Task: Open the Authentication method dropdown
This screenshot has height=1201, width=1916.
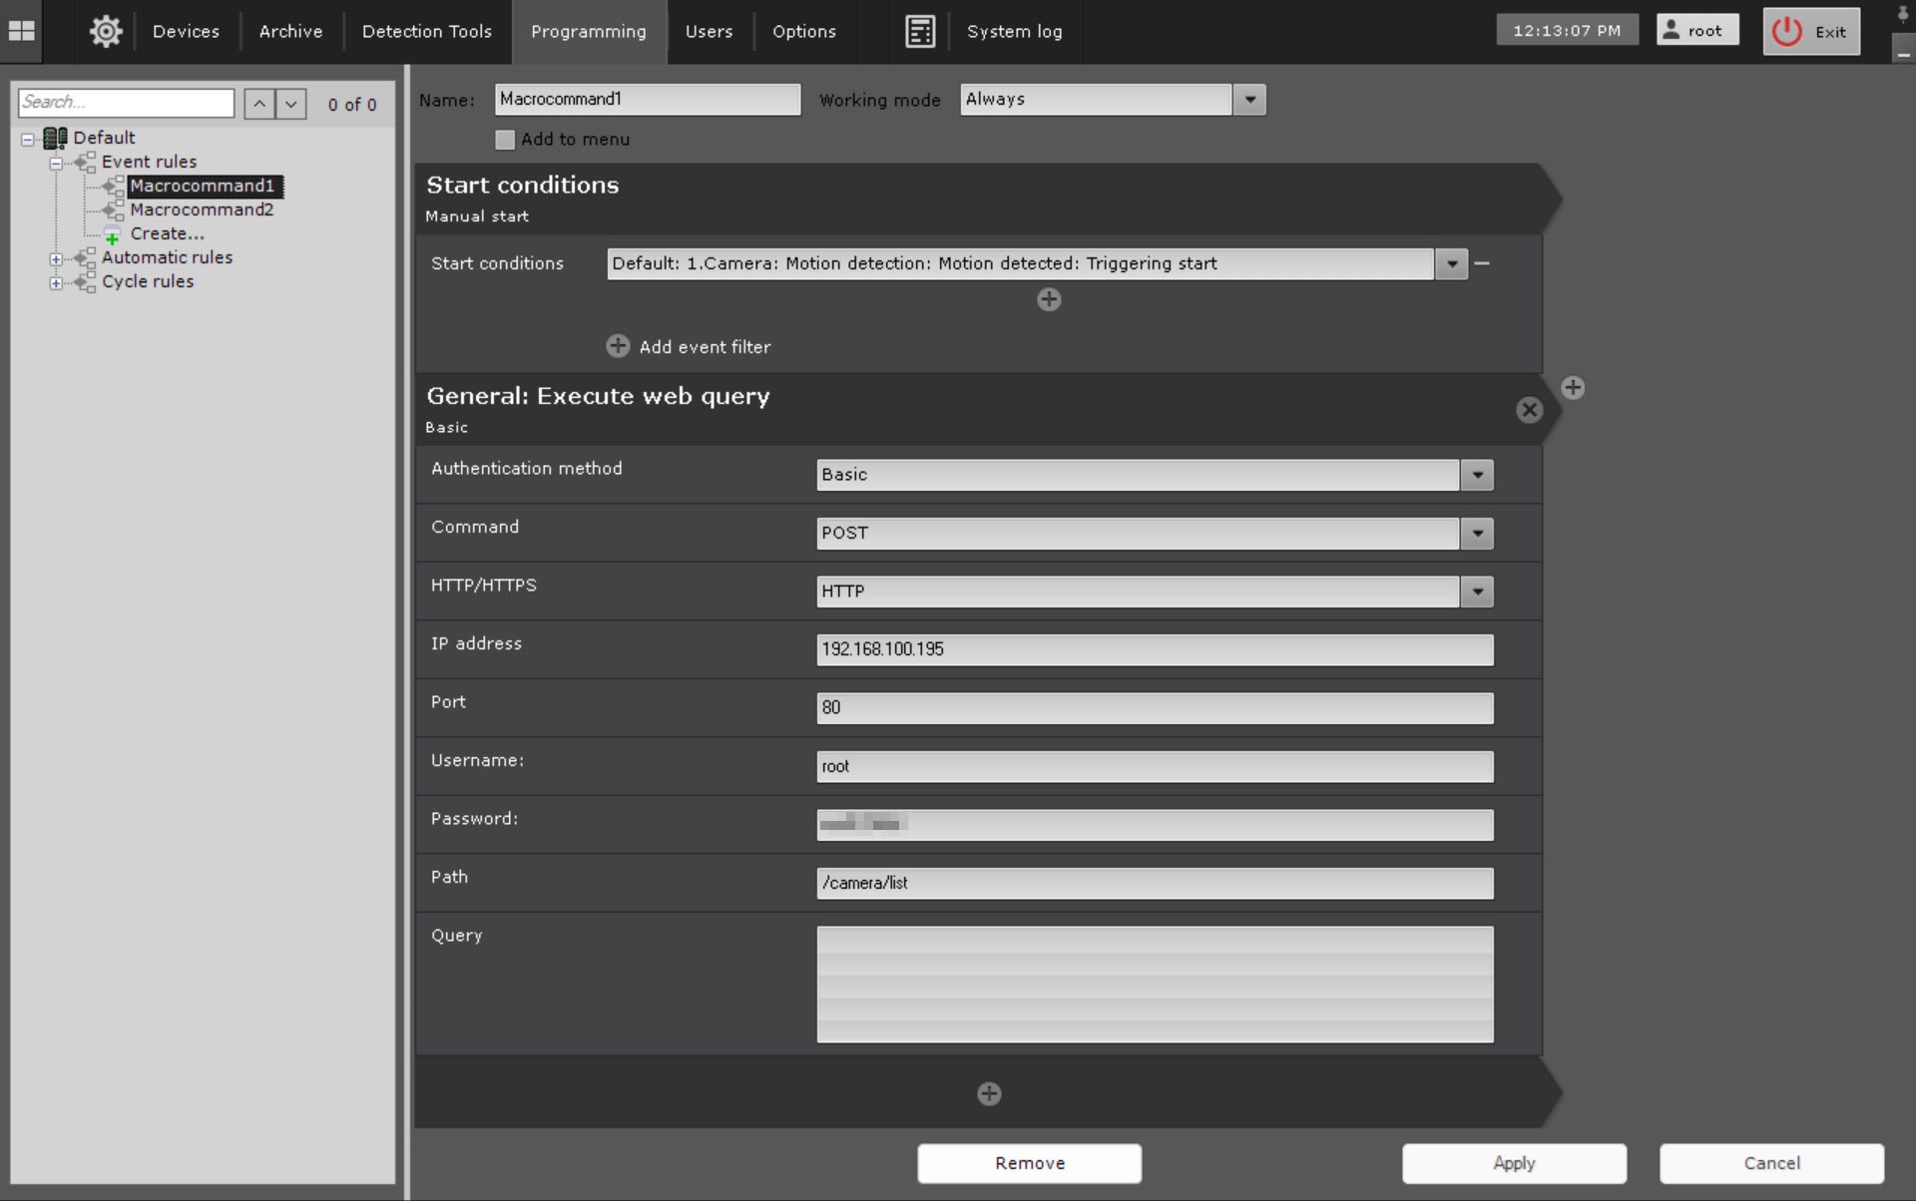Action: click(x=1477, y=475)
